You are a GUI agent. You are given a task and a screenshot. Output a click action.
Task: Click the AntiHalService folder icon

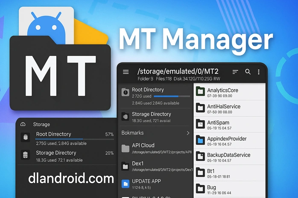200,108
